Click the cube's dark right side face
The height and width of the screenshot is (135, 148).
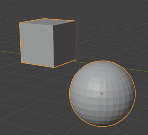click(x=65, y=44)
